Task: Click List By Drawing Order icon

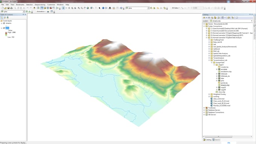Action: coord(2,17)
